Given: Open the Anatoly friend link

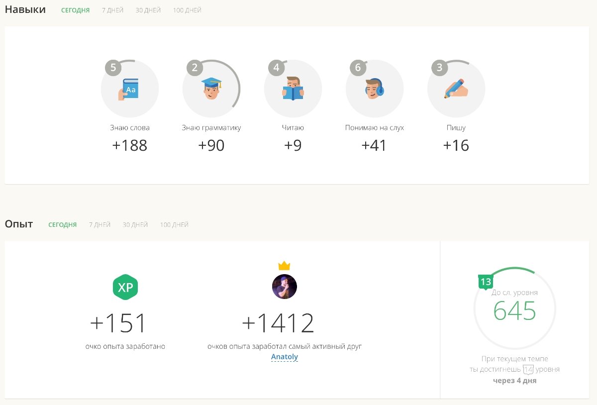Looking at the screenshot, I should [x=285, y=357].
